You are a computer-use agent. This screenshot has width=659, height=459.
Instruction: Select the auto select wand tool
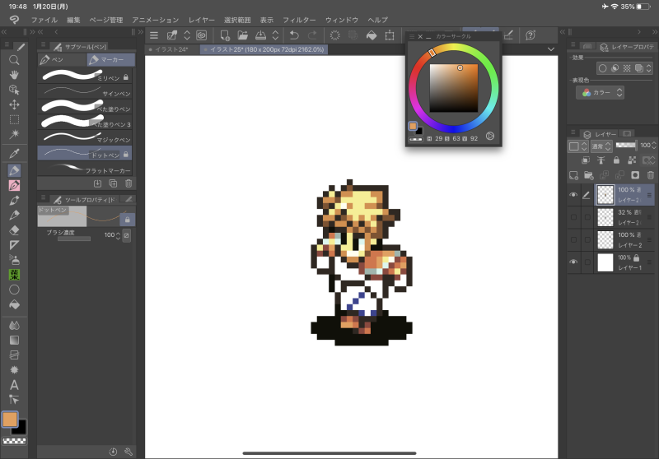[14, 134]
